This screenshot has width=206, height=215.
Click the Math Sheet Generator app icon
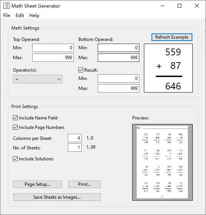[6, 6]
